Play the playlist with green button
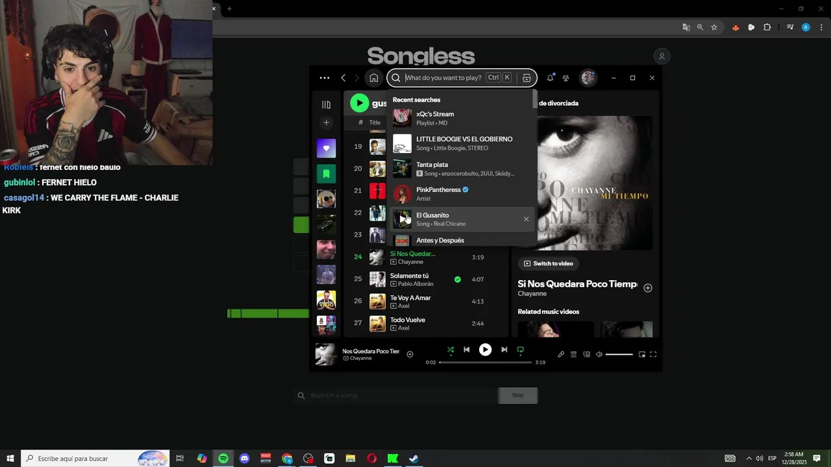The image size is (831, 467). (359, 103)
